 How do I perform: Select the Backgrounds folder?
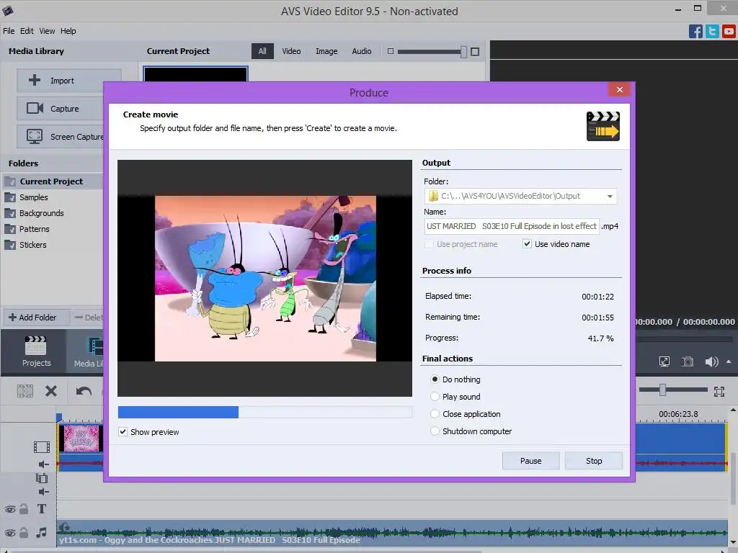41,213
